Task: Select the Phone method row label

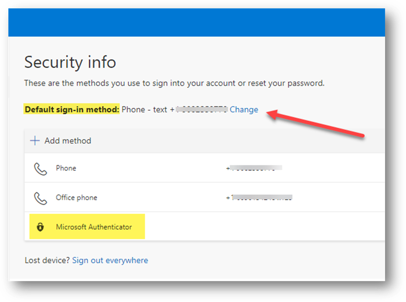Action: (66, 168)
